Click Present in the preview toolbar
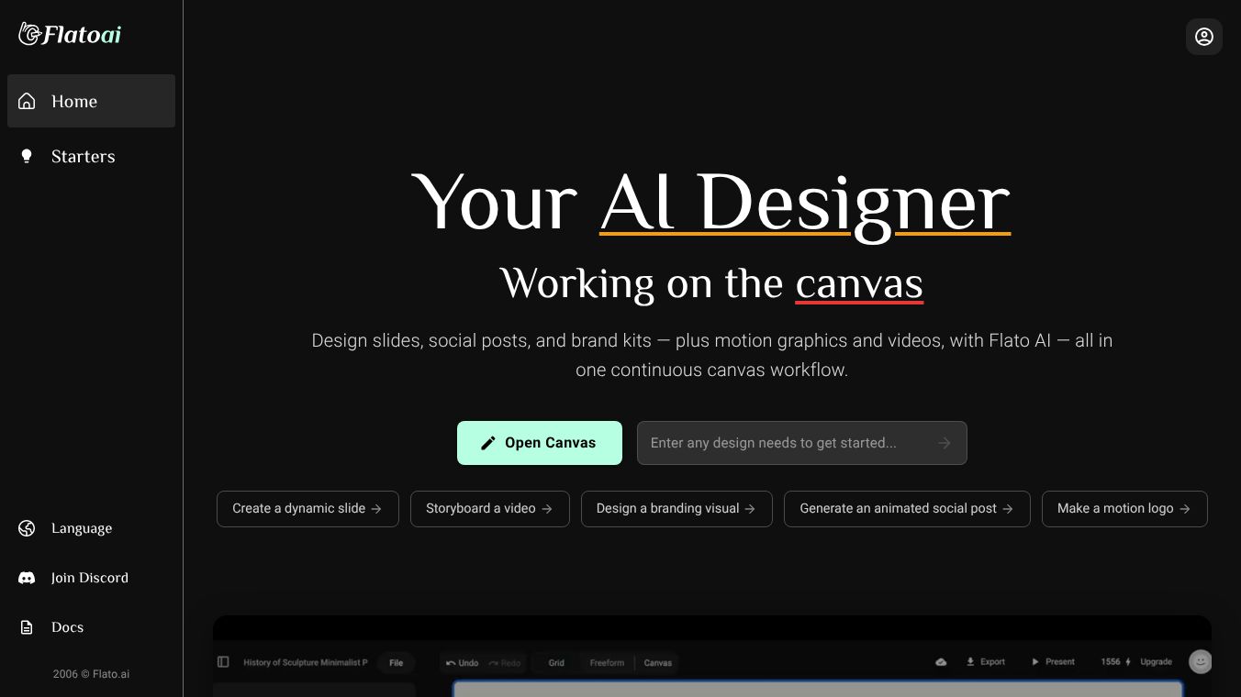The height and width of the screenshot is (697, 1241). coord(1053,662)
